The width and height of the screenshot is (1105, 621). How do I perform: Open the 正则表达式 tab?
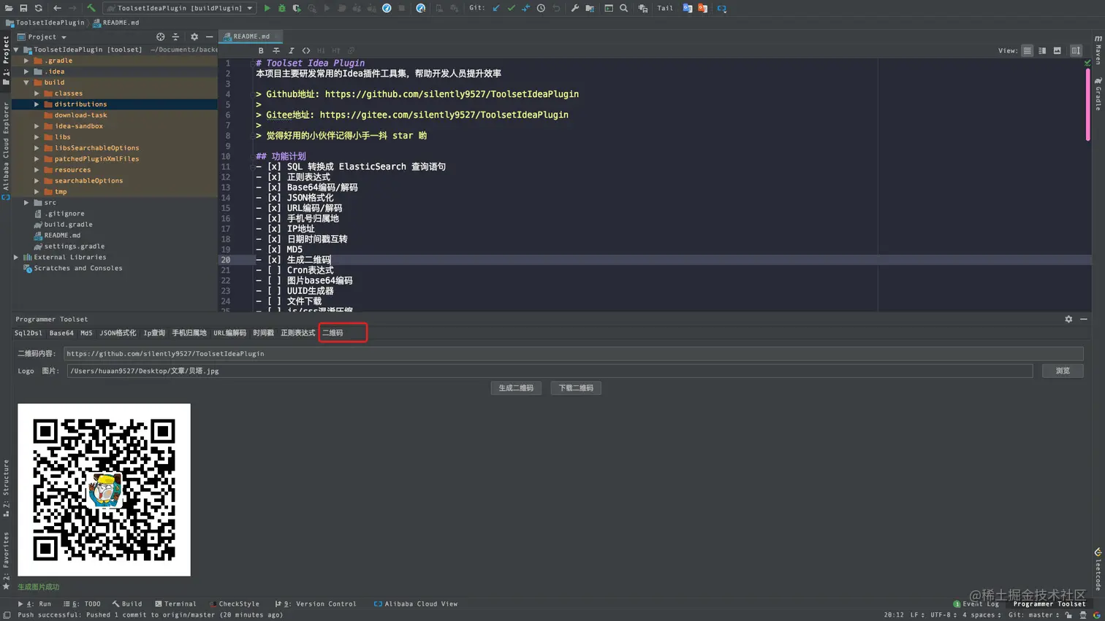[x=297, y=333]
